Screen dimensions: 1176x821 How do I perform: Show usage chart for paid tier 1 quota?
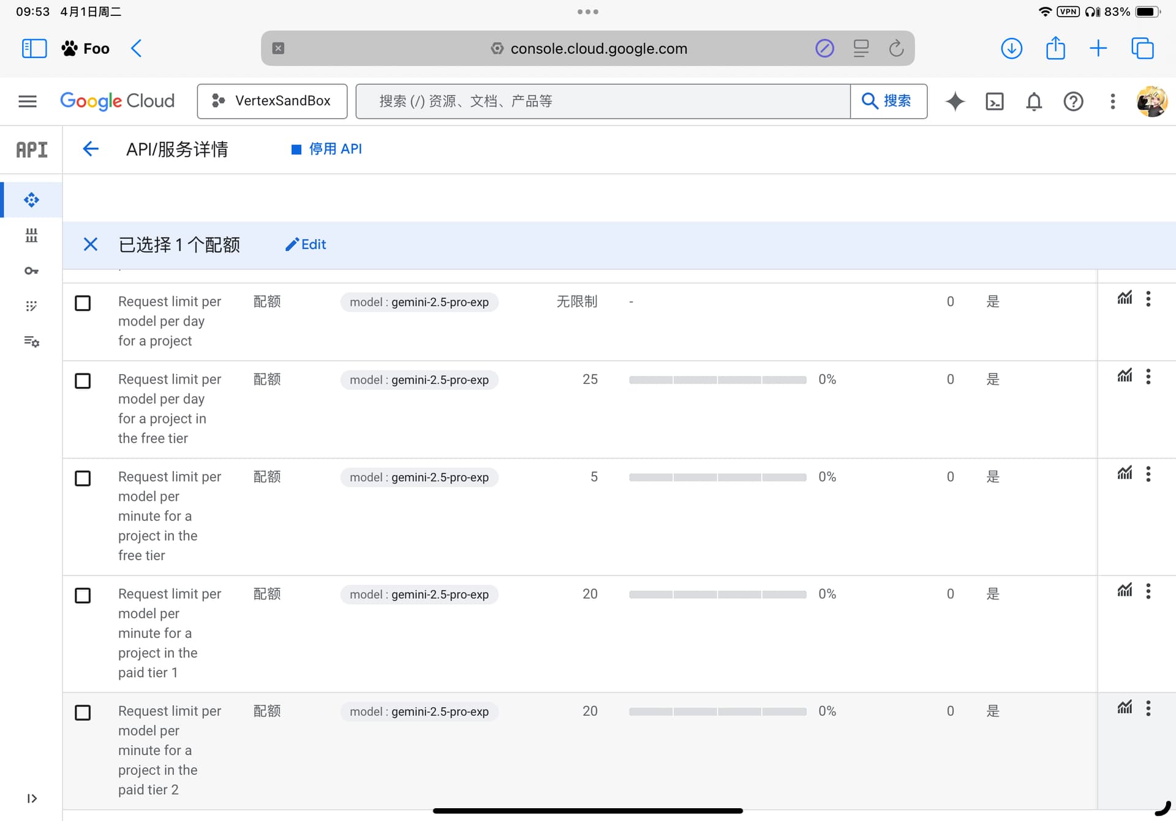point(1125,591)
